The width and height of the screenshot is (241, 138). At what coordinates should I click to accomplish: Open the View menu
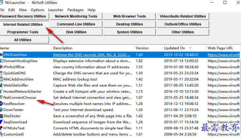pyautogui.click(x=23, y=10)
